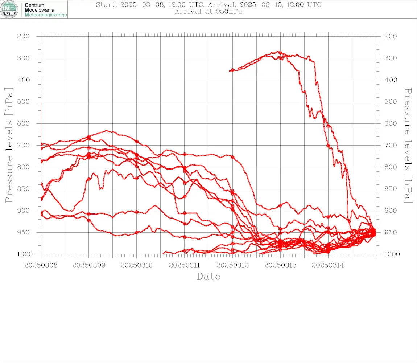Click the IMGW logo icon

[x=9, y=9]
